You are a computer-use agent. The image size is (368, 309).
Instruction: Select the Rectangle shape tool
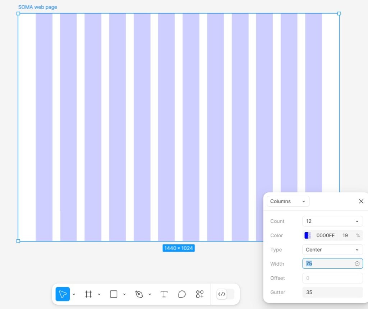point(114,294)
